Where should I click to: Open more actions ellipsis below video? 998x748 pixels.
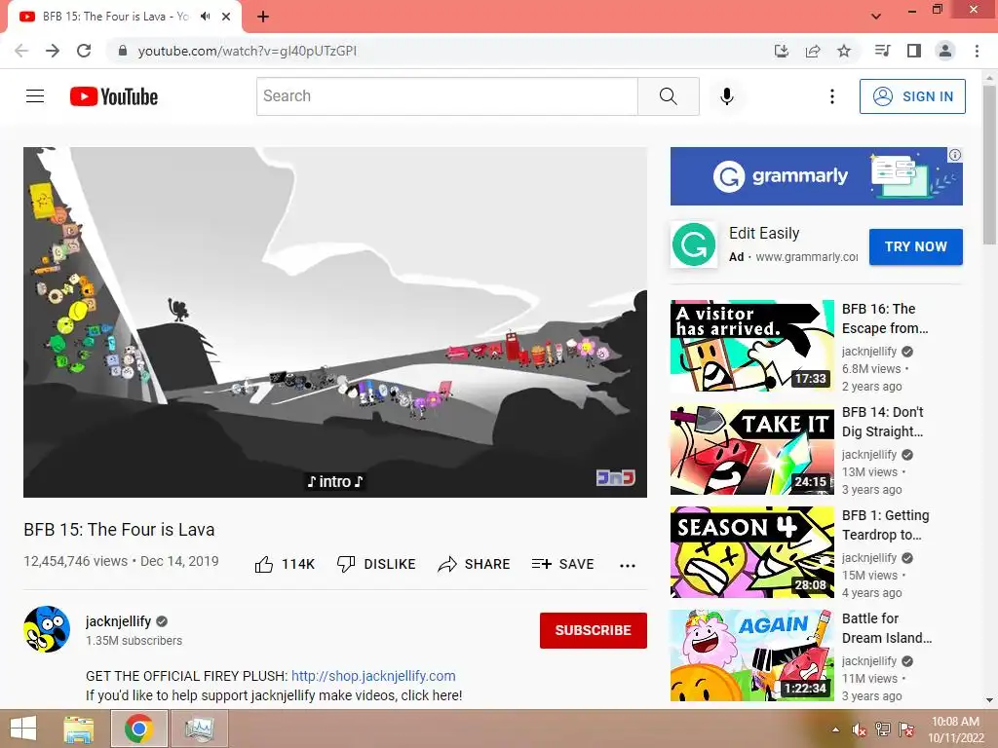(x=628, y=565)
